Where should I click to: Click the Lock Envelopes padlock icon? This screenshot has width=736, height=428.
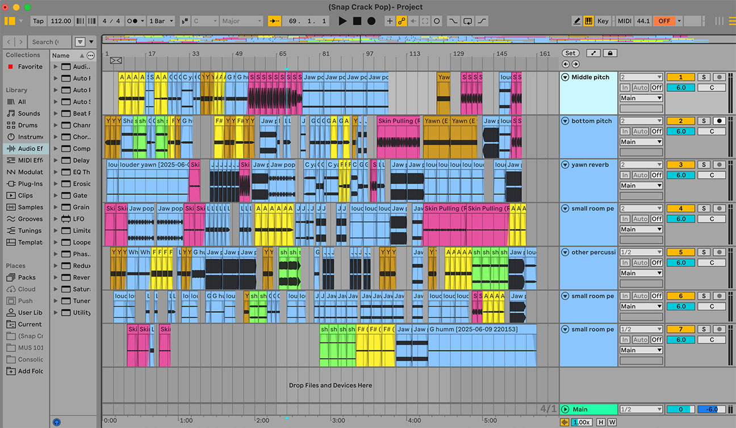point(610,53)
